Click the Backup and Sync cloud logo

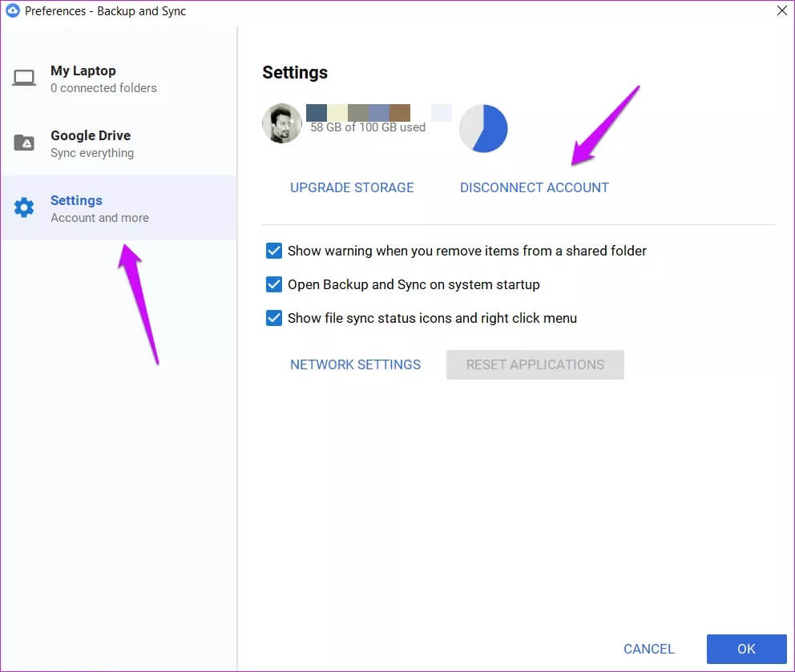(x=12, y=10)
